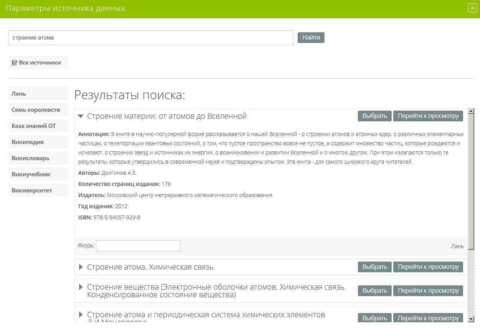The height and width of the screenshot is (328, 480).
Task: Select the Лань source in sidebar
Action: pyautogui.click(x=38, y=94)
